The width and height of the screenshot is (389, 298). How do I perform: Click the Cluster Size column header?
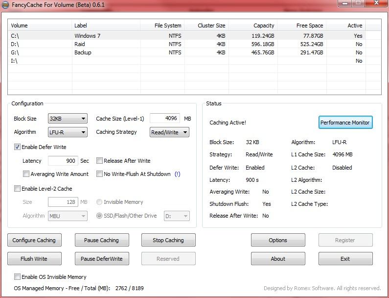[x=206, y=25]
